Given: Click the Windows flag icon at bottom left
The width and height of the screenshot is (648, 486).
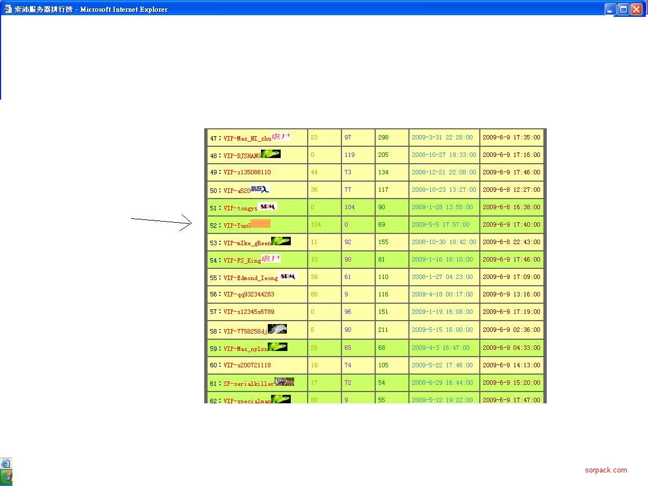Looking at the screenshot, I should pos(7,477).
